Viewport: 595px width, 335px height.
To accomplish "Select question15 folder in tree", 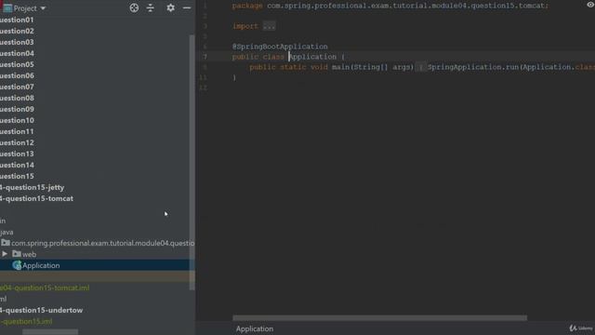I will click(x=17, y=176).
